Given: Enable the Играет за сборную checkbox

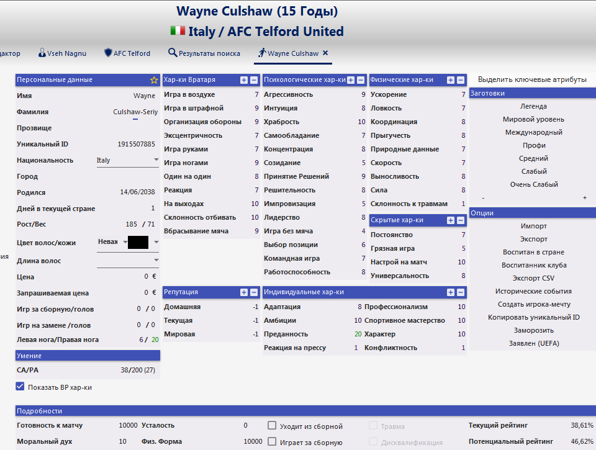Looking at the screenshot, I should coord(272,441).
